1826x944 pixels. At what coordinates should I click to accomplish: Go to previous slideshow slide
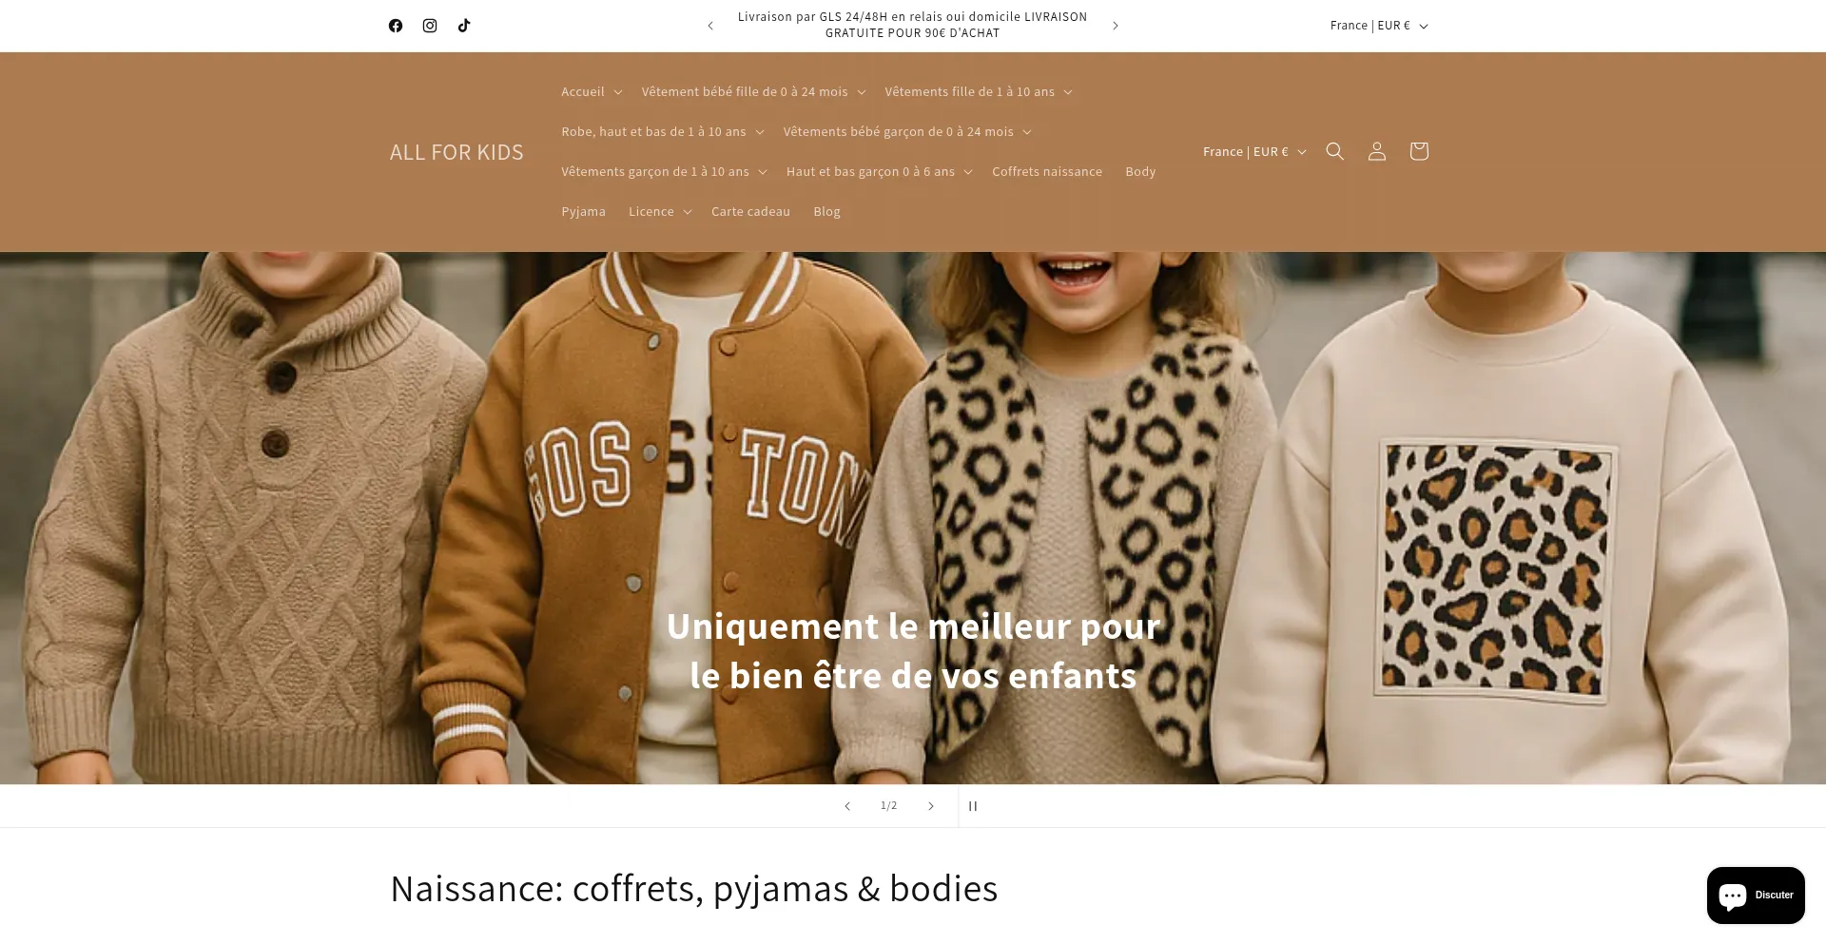tap(847, 806)
